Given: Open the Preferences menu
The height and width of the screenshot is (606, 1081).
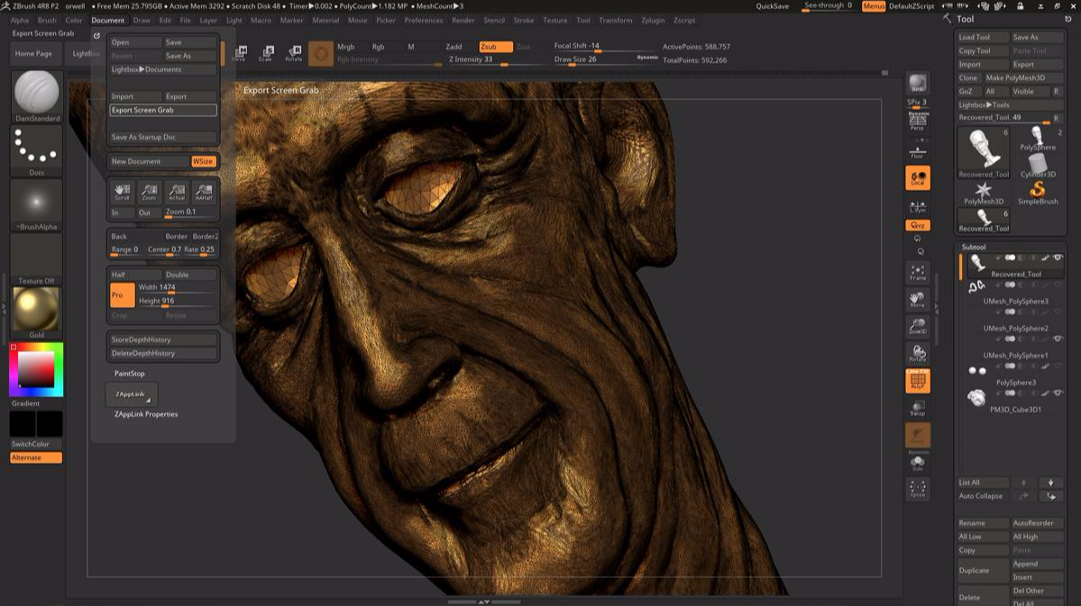Looking at the screenshot, I should 424,20.
